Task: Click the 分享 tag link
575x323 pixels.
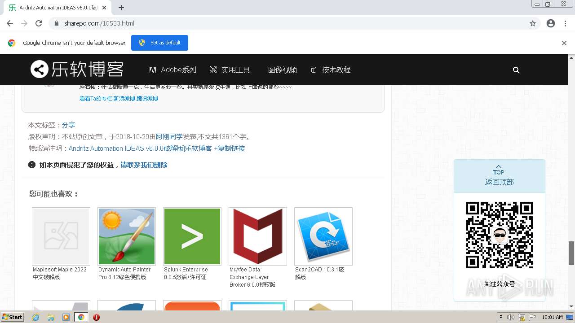Action: click(x=68, y=125)
